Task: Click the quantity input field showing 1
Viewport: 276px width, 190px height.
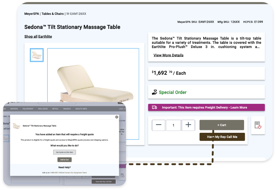Action: coord(173,125)
